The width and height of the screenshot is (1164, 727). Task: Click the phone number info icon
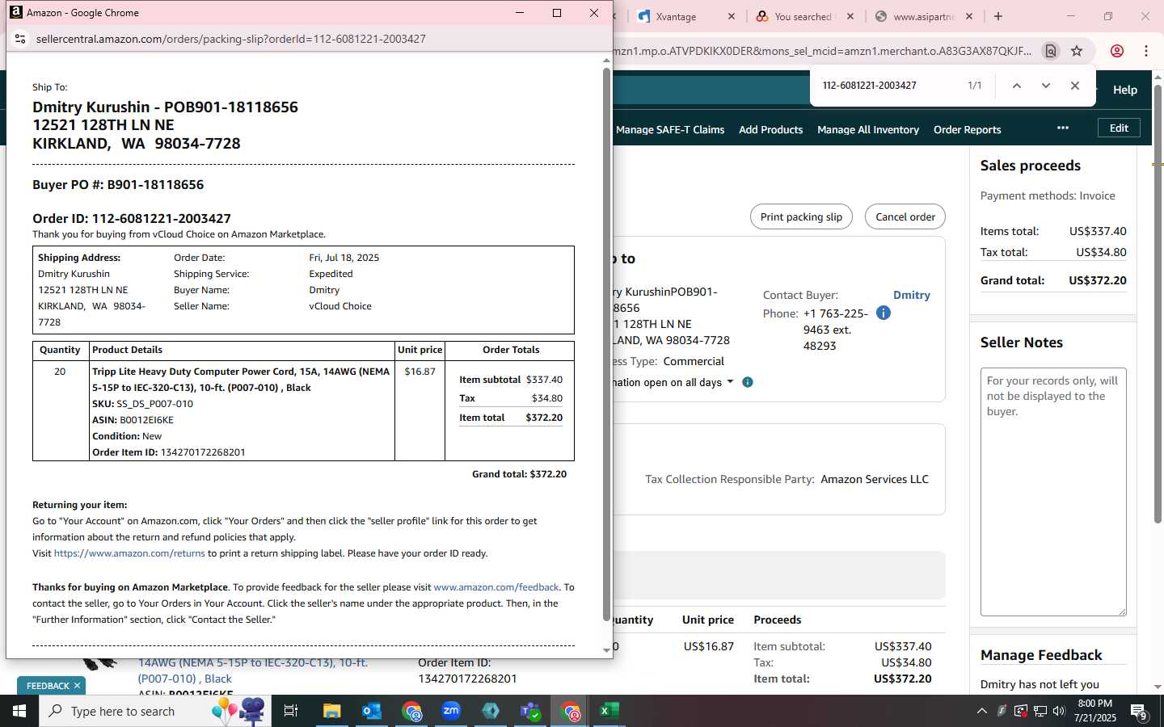(884, 313)
